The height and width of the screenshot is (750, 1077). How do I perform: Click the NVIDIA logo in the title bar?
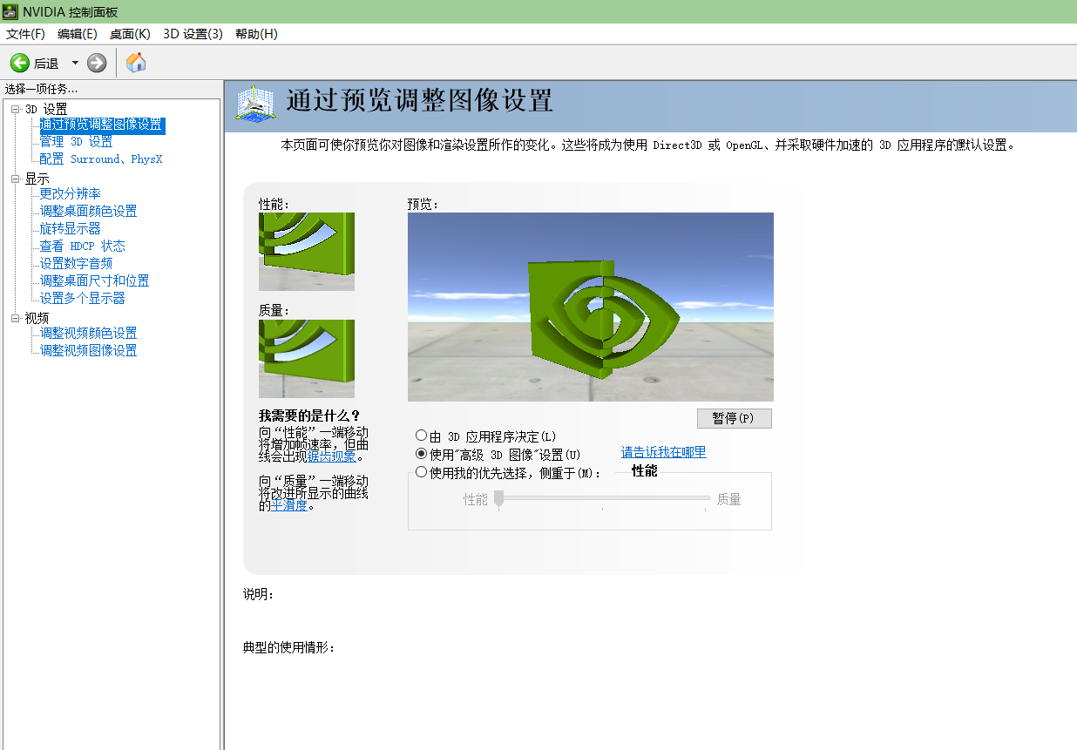pos(10,11)
